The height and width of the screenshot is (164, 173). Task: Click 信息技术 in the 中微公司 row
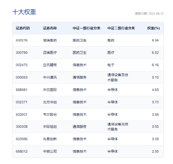click(x=80, y=151)
